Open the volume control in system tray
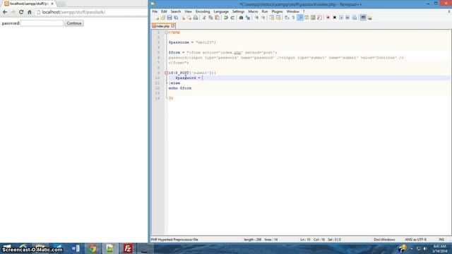The width and height of the screenshot is (452, 254). [x=425, y=248]
